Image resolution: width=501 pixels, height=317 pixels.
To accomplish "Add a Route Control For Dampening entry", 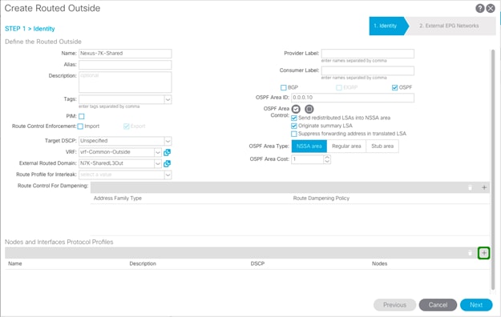I will [x=484, y=187].
